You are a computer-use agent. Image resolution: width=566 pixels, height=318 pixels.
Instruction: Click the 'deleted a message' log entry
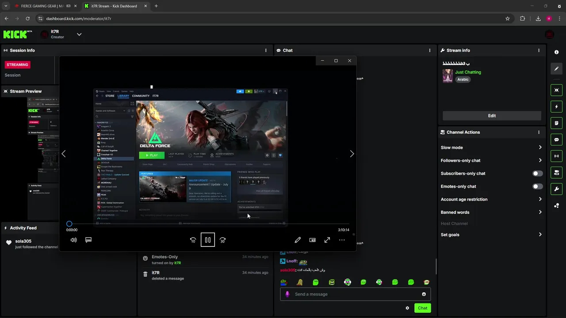[168, 279]
